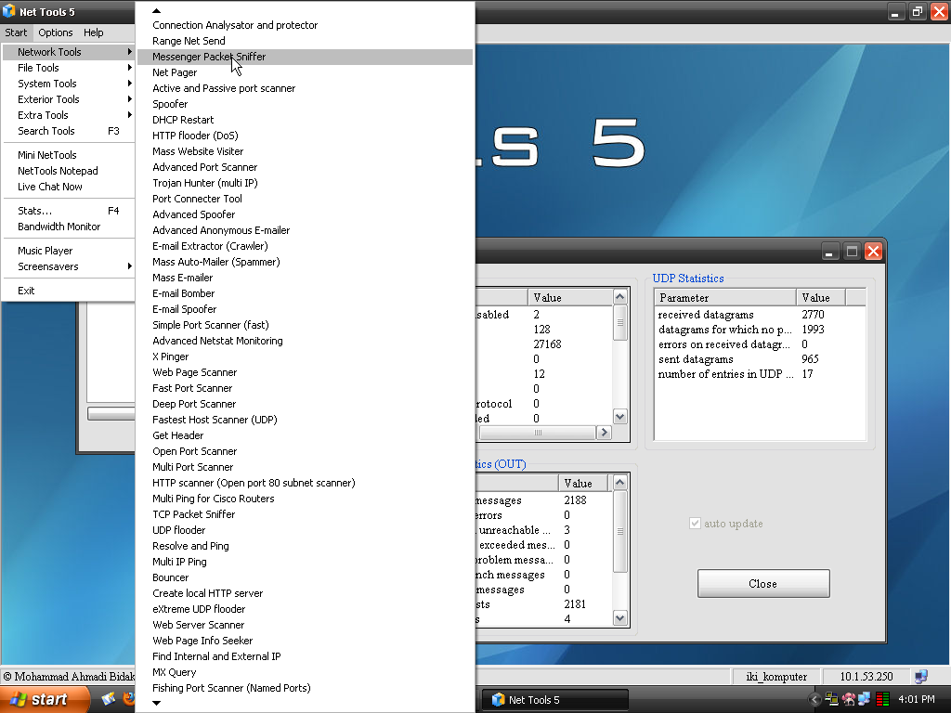Enable the auto update checkbox
The width and height of the screenshot is (951, 713).
(x=695, y=523)
